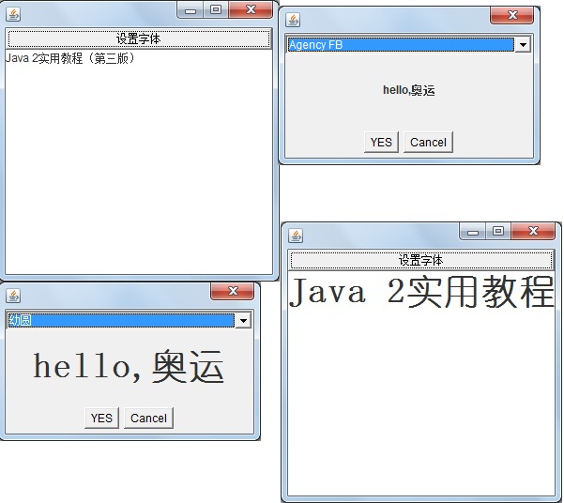Close the top-left window
The image size is (564, 503).
point(251,9)
